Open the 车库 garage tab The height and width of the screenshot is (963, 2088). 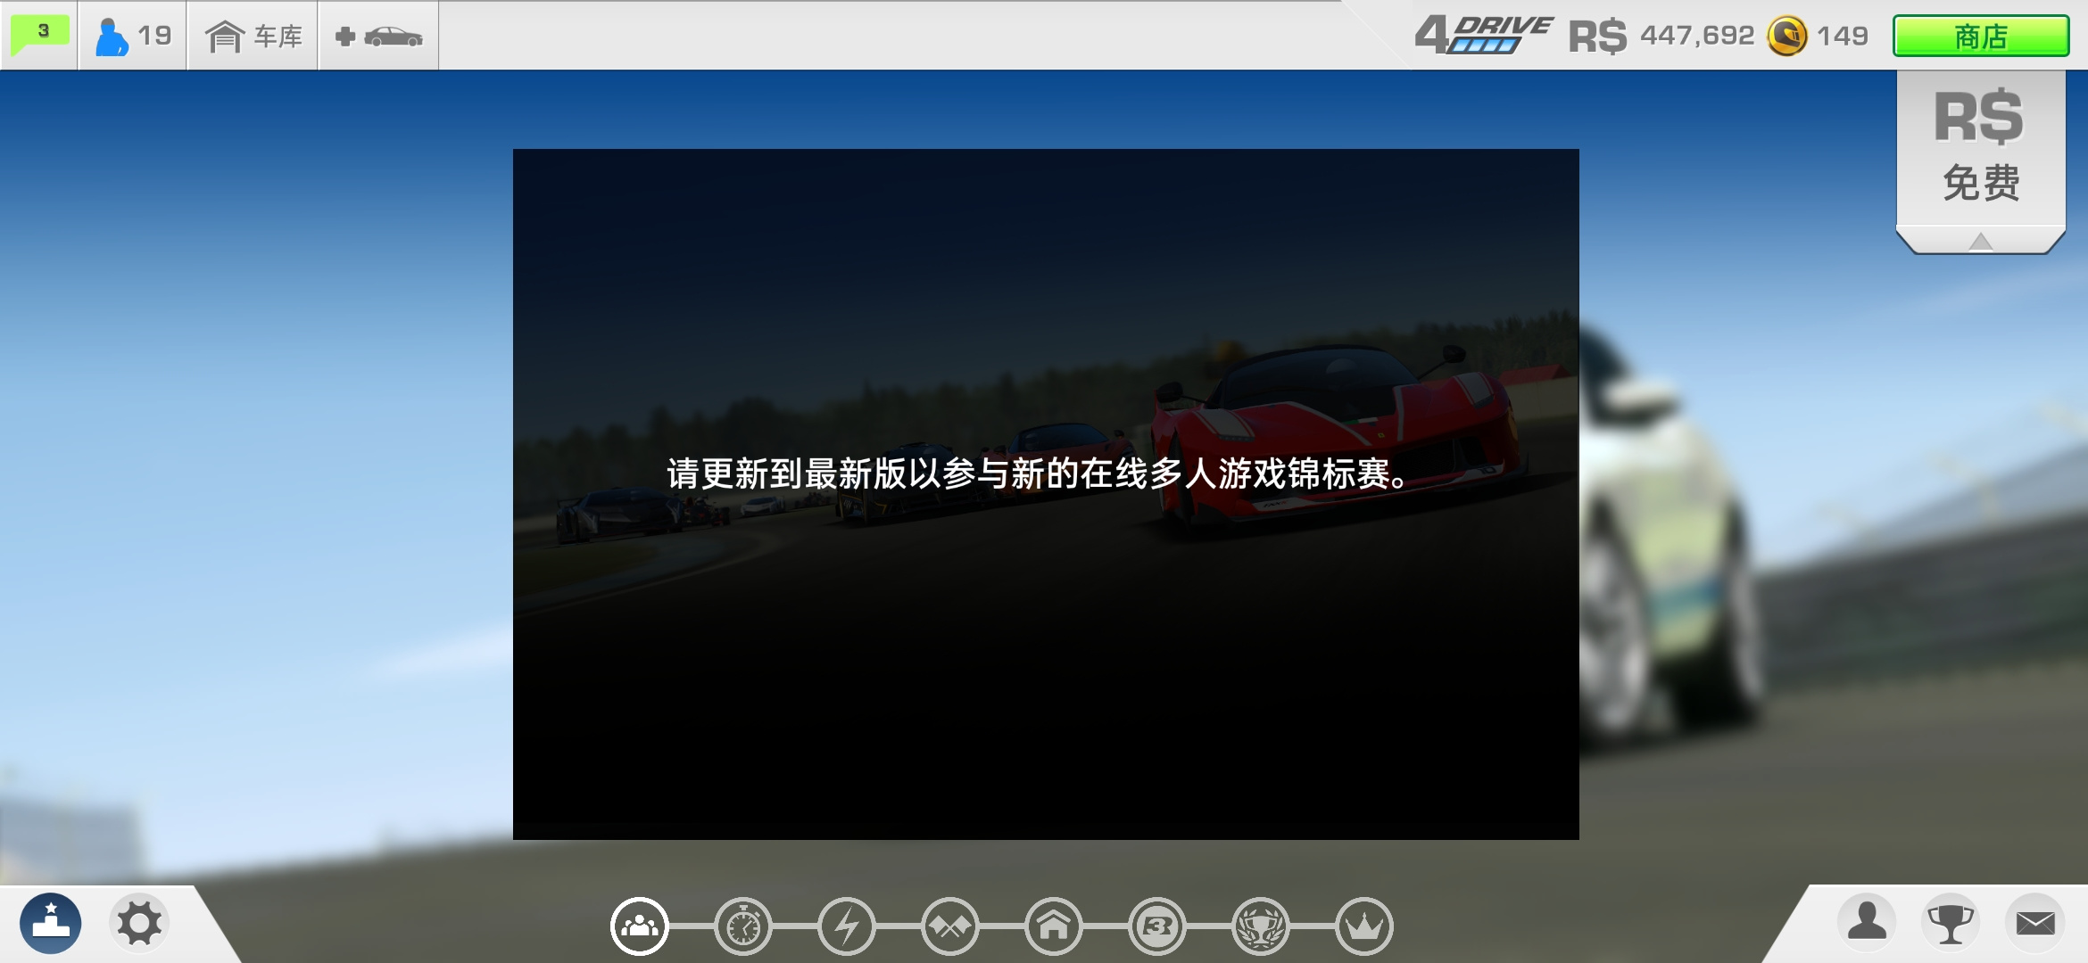[x=253, y=37]
